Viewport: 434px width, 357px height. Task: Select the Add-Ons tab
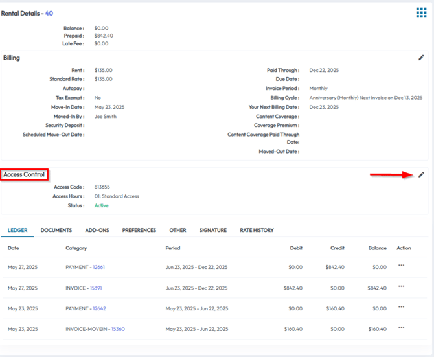tap(97, 230)
